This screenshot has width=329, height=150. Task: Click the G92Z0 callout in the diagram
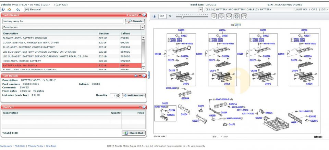(x=165, y=104)
